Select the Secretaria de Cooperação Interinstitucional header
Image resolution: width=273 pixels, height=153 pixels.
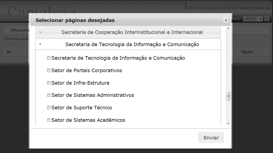click(x=128, y=32)
